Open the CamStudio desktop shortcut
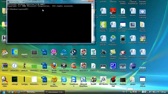The width and height of the screenshot is (168, 94). point(113,67)
